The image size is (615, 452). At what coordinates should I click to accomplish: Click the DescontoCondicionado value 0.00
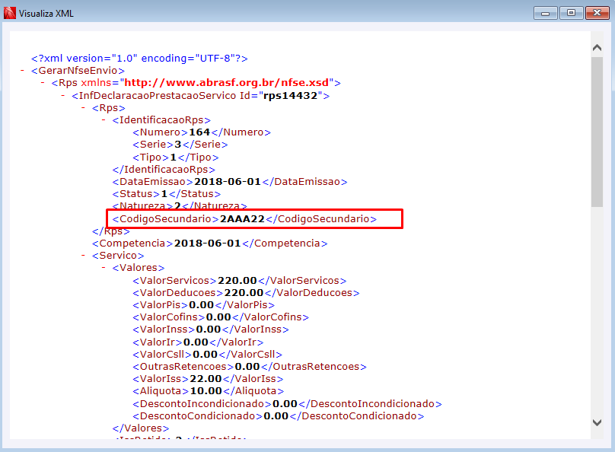(x=276, y=416)
